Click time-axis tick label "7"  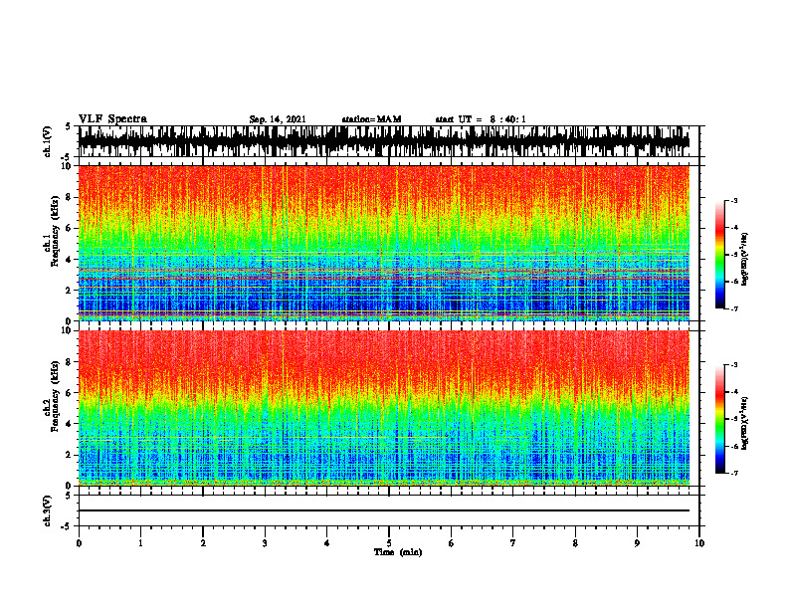point(513,543)
